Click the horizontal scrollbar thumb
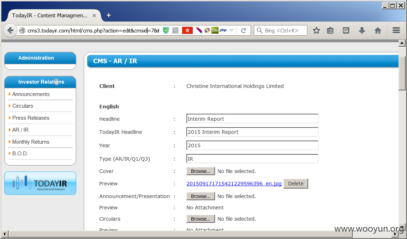Screen dimensions: 407x239 pyautogui.click(x=180, y=234)
